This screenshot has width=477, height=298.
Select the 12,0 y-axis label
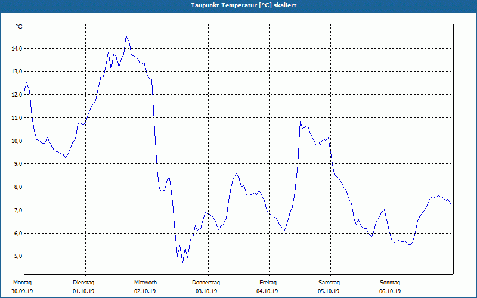tap(17, 95)
